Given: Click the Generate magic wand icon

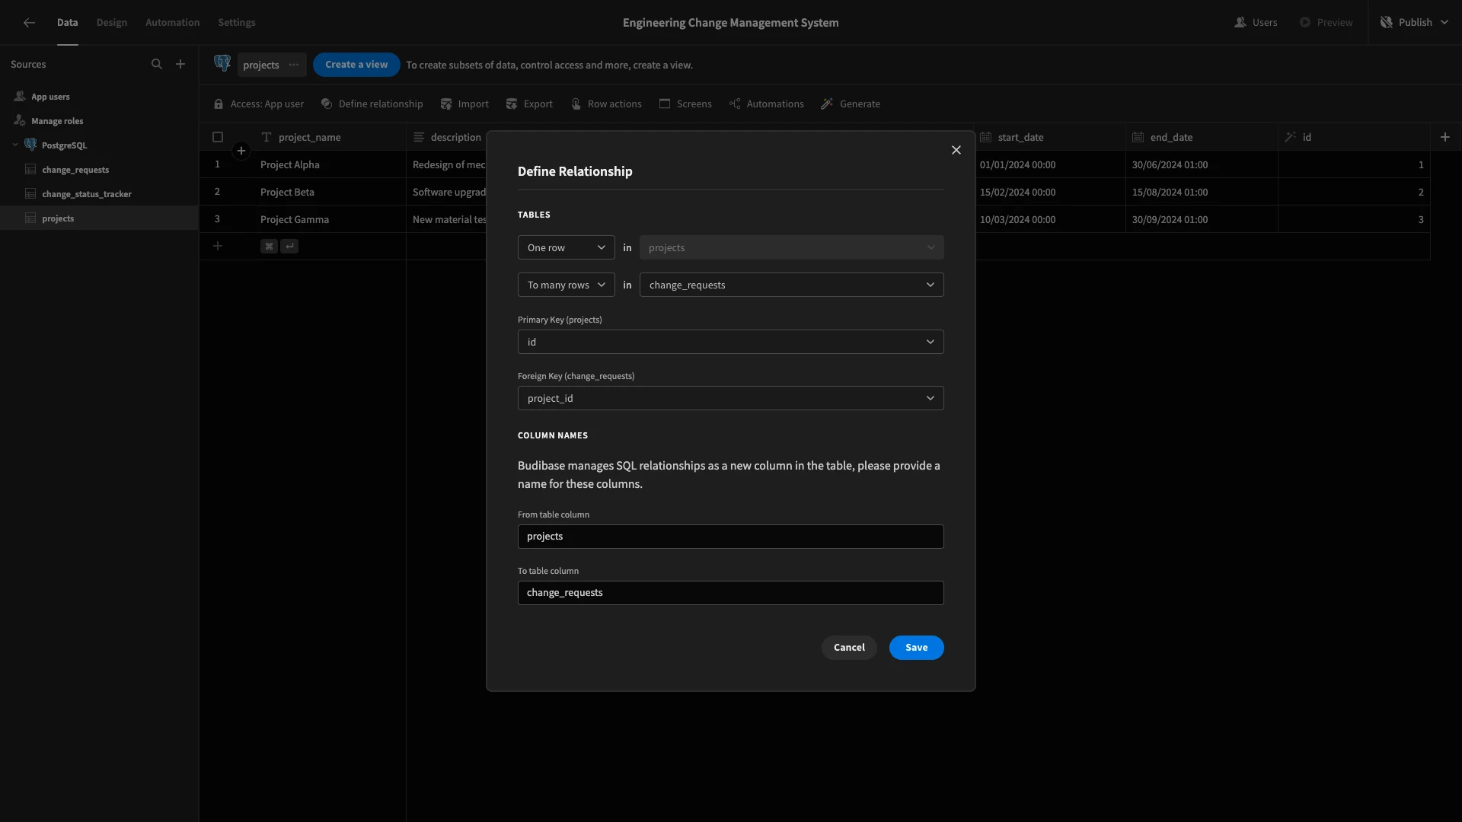Looking at the screenshot, I should (827, 104).
